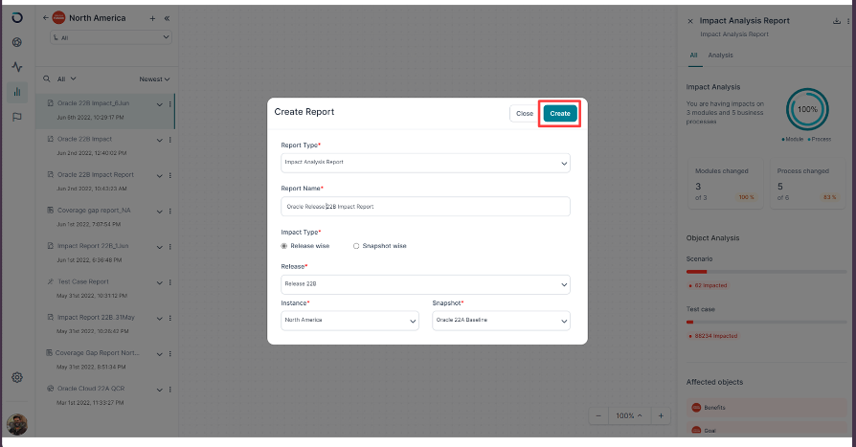856x447 pixels.
Task: Click the Report Name input field
Action: point(425,207)
